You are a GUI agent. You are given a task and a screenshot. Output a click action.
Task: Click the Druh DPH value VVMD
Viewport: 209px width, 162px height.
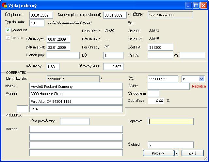109,31
